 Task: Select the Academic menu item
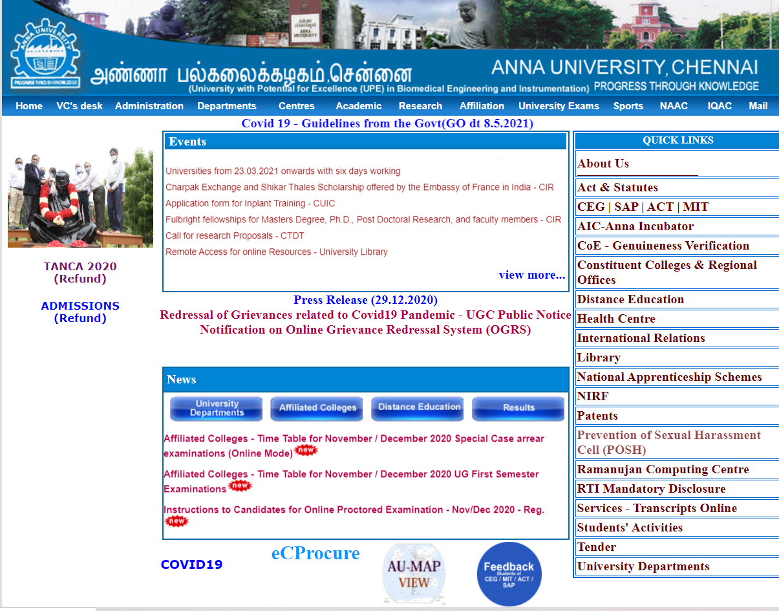pos(359,106)
